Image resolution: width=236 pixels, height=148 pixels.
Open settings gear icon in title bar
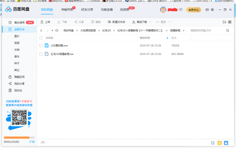pos(212,9)
